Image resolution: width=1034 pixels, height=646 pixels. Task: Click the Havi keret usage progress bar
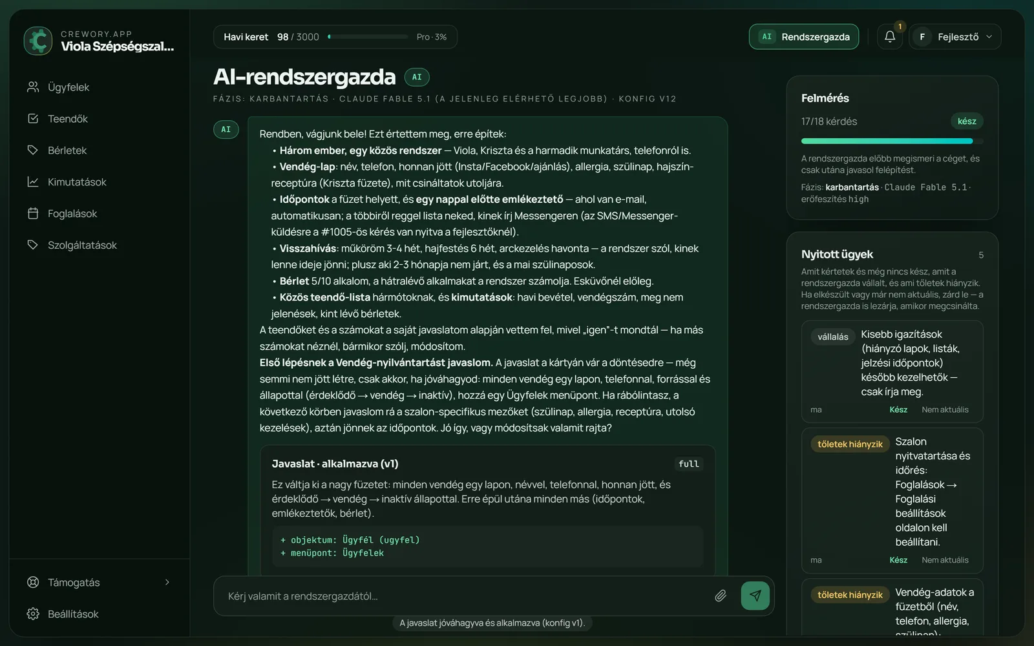click(x=368, y=37)
